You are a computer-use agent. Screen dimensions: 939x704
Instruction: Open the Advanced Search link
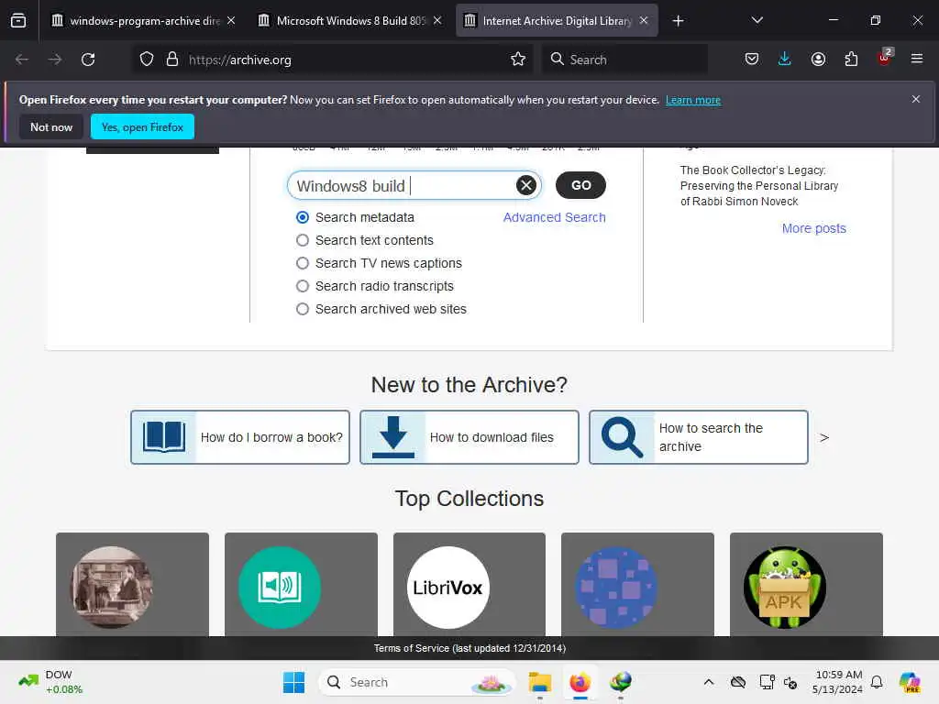[x=554, y=217]
